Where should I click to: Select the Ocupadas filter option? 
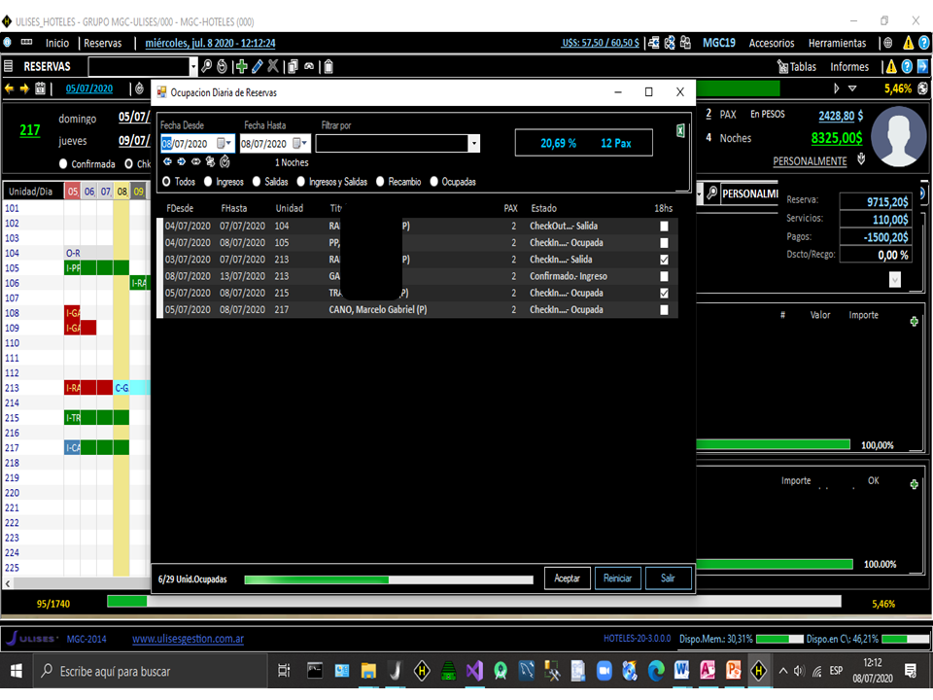pos(434,182)
